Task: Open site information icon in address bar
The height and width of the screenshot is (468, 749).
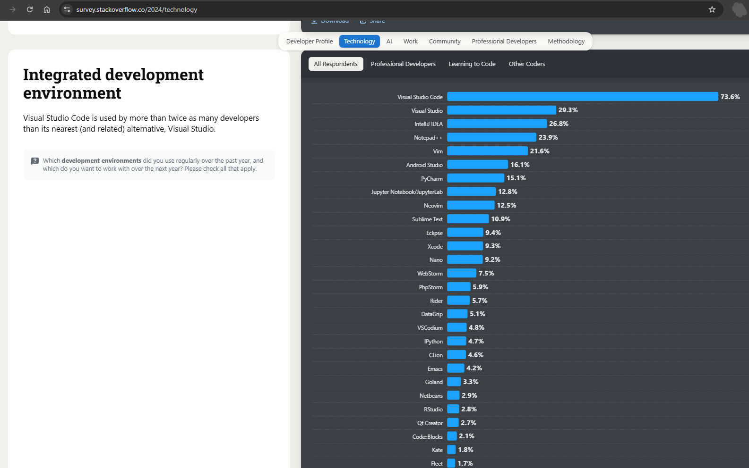Action: tap(67, 9)
